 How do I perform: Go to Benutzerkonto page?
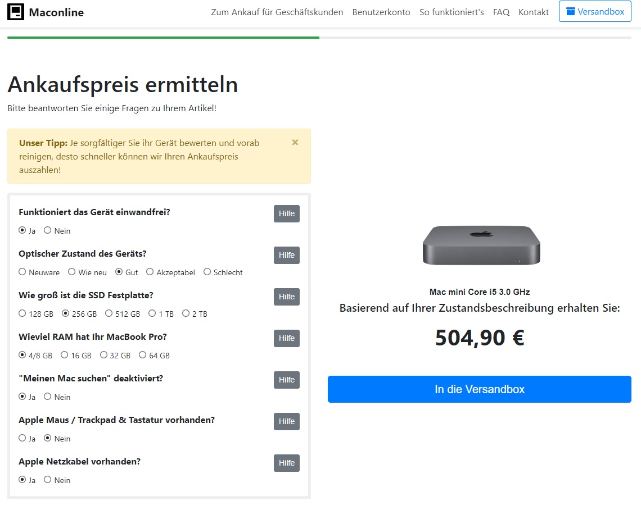pos(381,12)
